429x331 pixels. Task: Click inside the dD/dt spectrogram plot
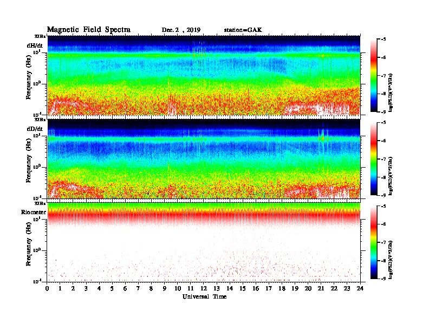pyautogui.click(x=204, y=158)
